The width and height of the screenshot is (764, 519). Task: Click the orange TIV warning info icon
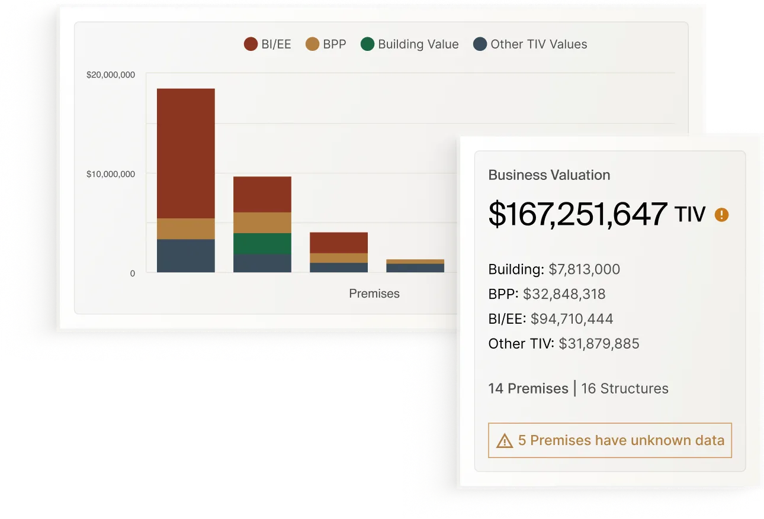pyautogui.click(x=721, y=215)
